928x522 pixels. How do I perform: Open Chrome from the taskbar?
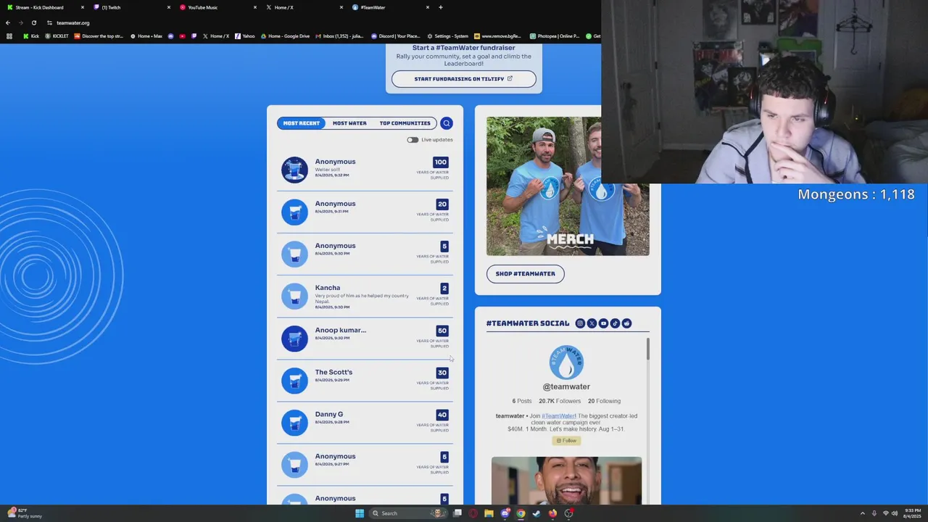tap(521, 513)
